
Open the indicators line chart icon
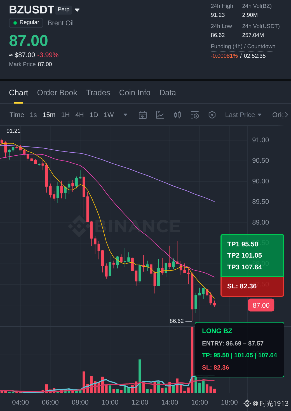click(160, 115)
